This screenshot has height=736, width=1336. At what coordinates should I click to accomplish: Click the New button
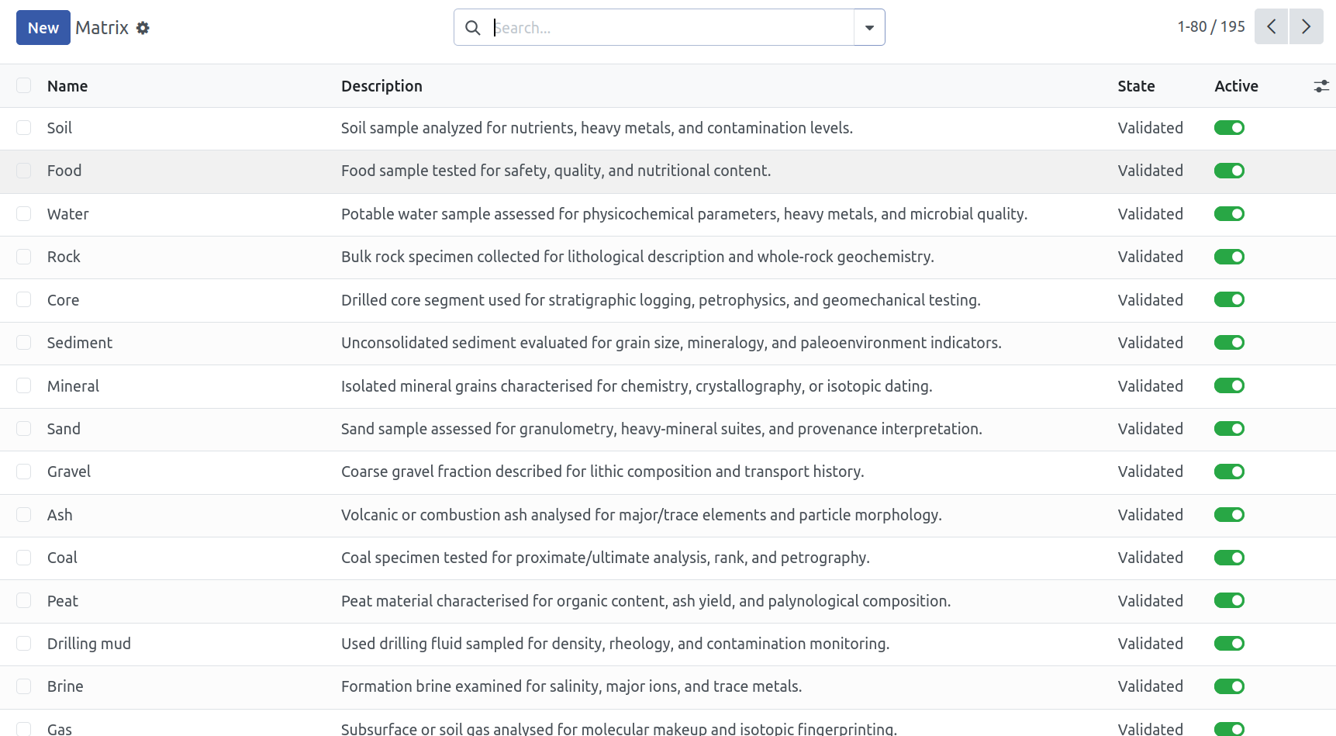43,28
